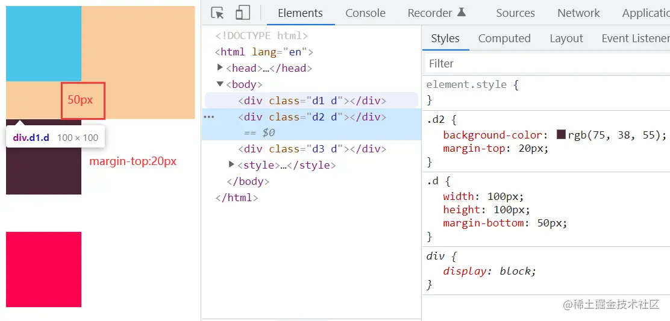Click the closing html tag line
The width and height of the screenshot is (670, 321).
[237, 198]
